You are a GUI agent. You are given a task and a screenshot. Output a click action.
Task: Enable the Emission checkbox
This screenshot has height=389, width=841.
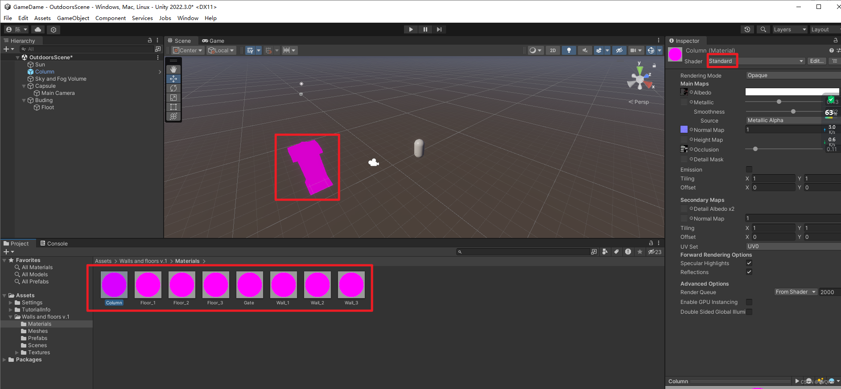(749, 169)
